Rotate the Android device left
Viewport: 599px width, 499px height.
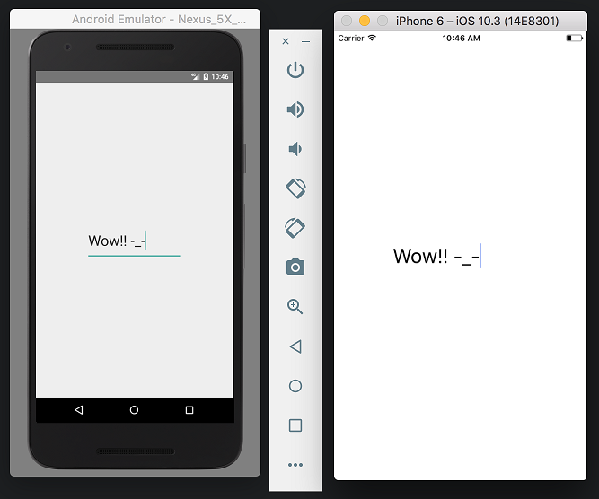tap(295, 188)
